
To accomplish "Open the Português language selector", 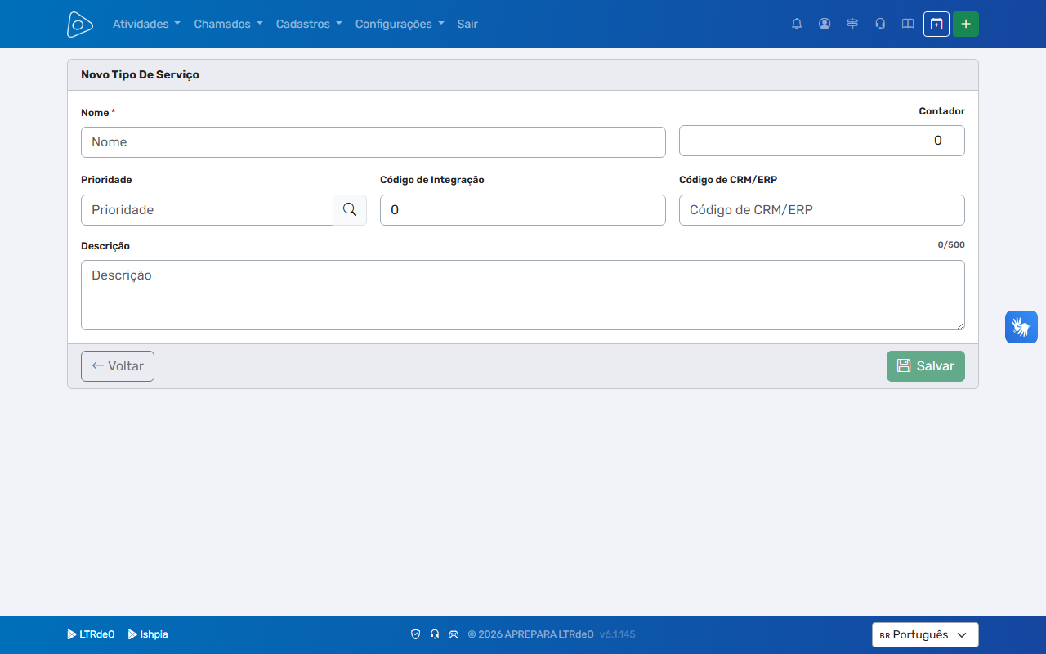I will point(925,635).
